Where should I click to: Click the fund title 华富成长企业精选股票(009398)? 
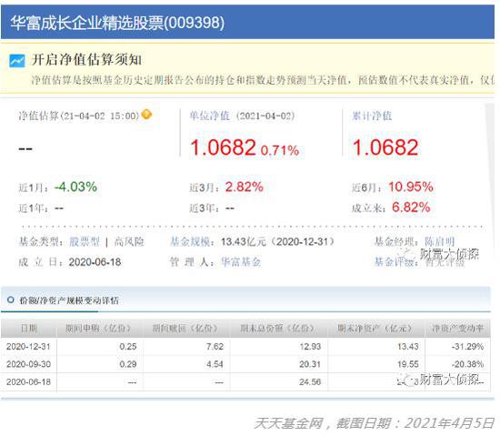pyautogui.click(x=117, y=23)
